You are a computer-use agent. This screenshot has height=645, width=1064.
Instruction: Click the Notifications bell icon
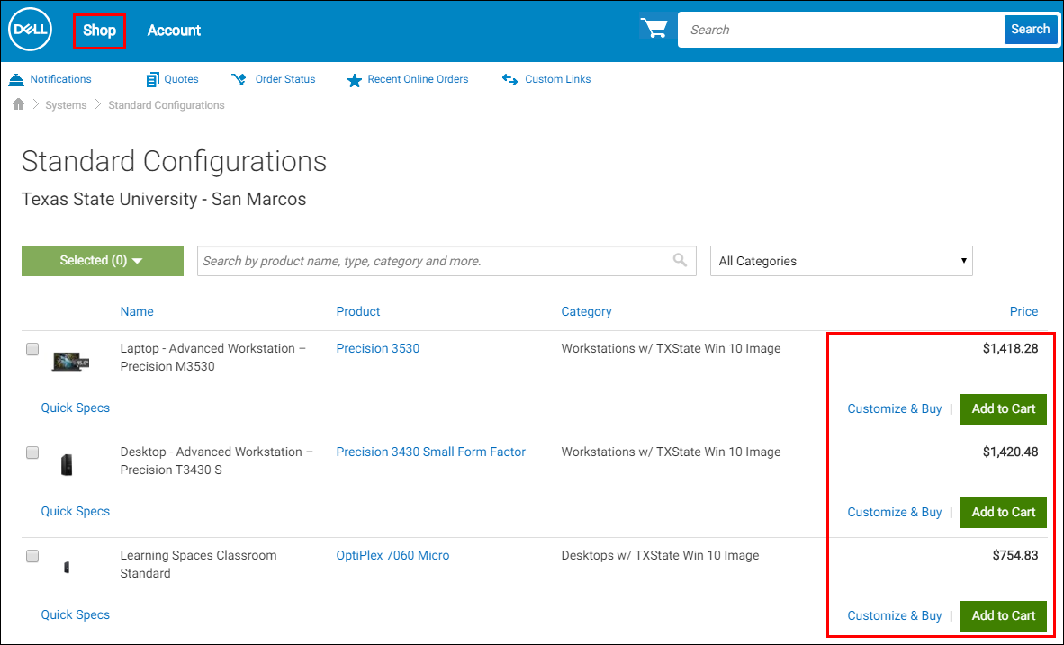tap(16, 80)
